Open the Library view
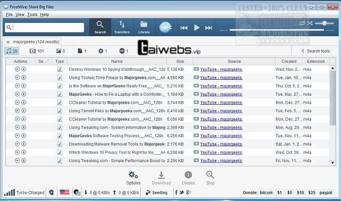Viewport: 341px width, 201px height. (x=144, y=27)
